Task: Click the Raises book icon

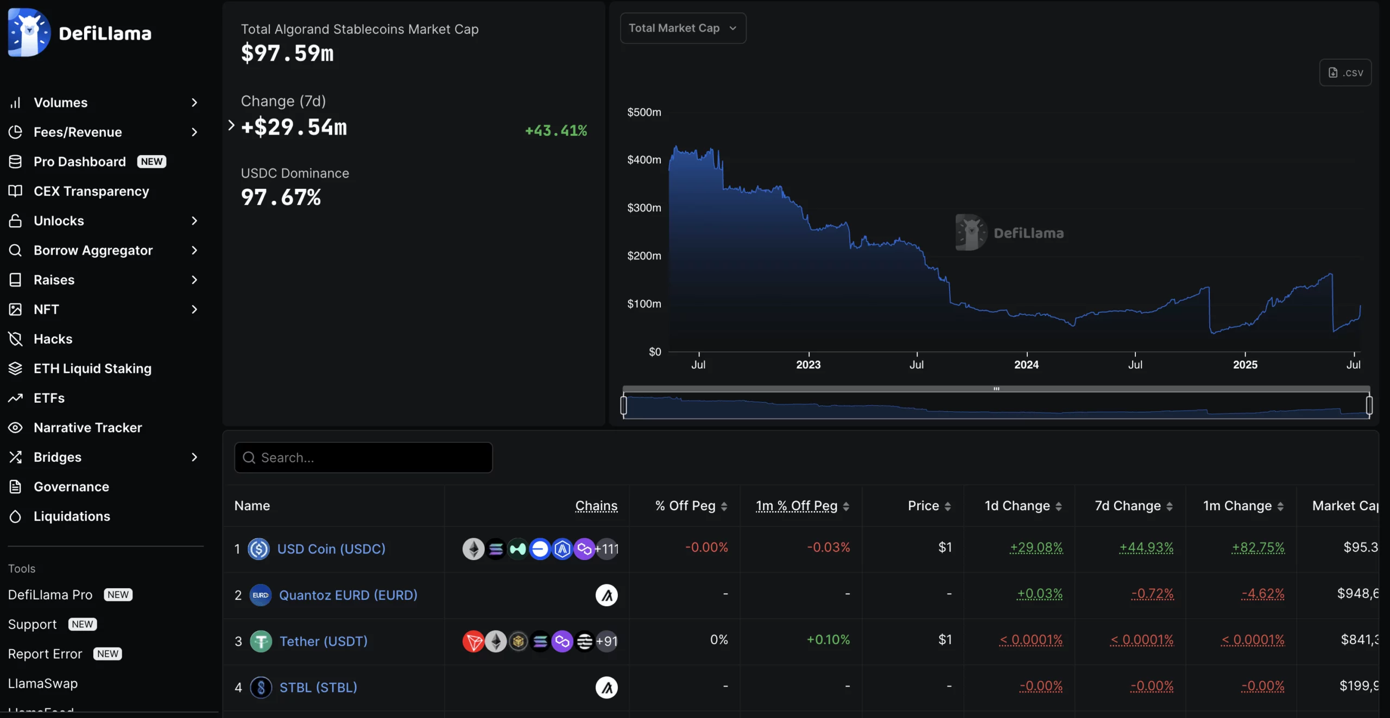Action: tap(15, 280)
